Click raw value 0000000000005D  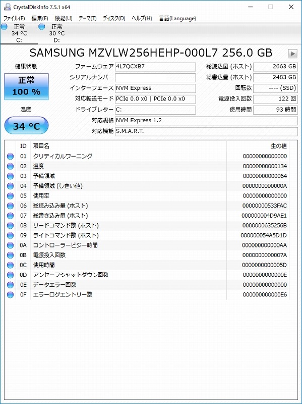tap(265, 265)
